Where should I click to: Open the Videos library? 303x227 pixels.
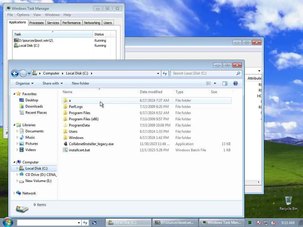pos(30,150)
